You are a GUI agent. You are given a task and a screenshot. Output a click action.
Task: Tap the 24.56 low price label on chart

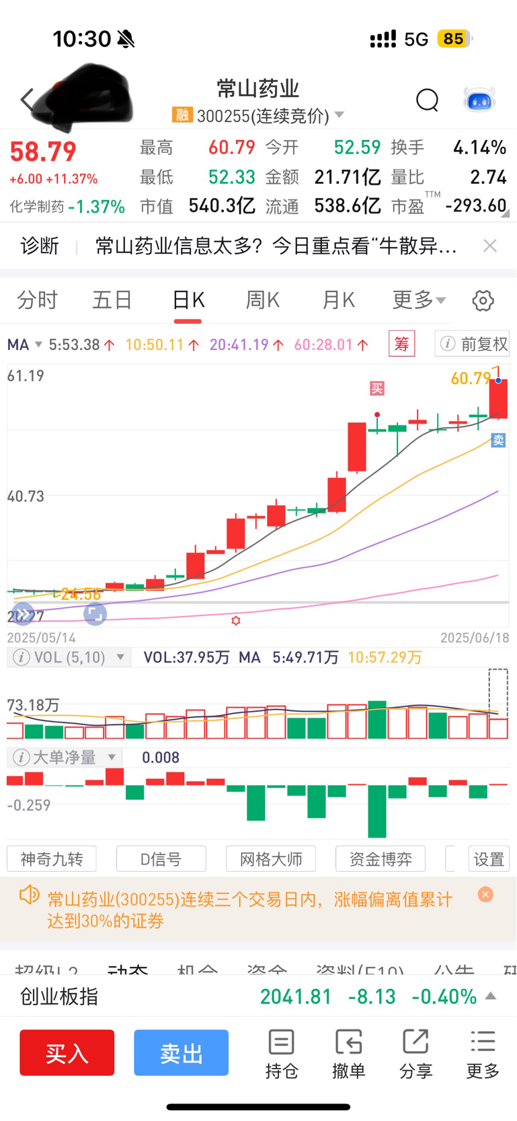click(x=81, y=594)
